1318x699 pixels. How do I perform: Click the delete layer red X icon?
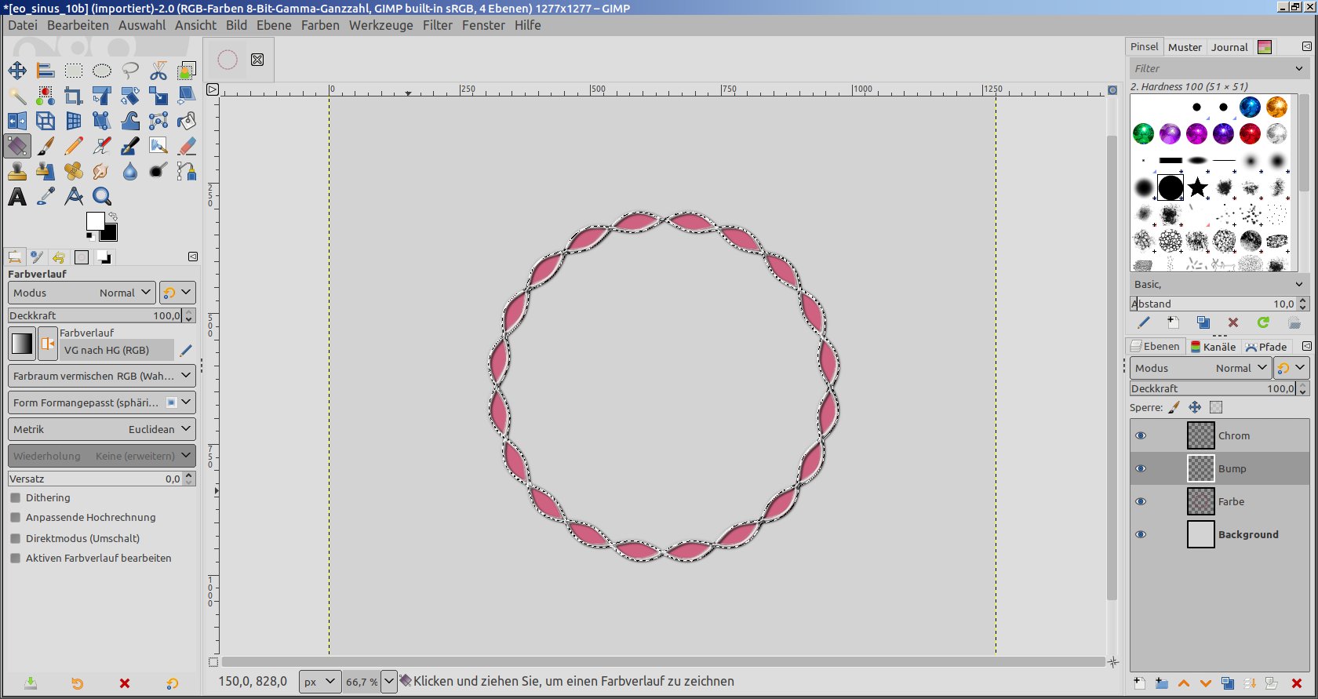(1297, 683)
